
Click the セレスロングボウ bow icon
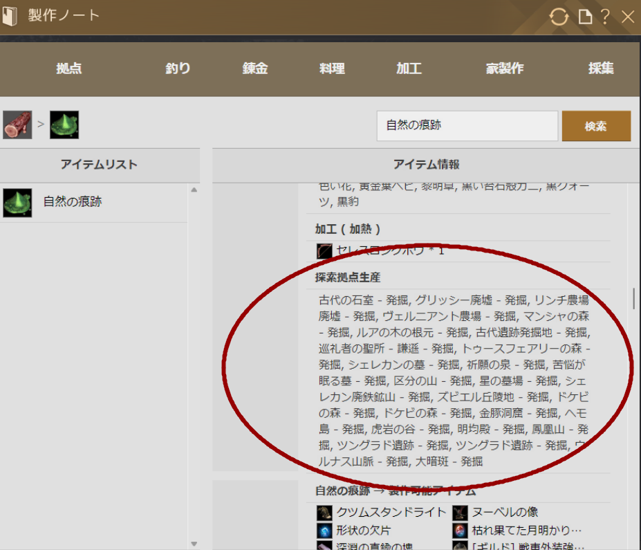324,250
